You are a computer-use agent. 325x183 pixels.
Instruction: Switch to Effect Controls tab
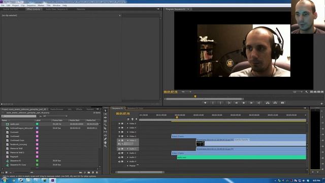(x=34, y=9)
